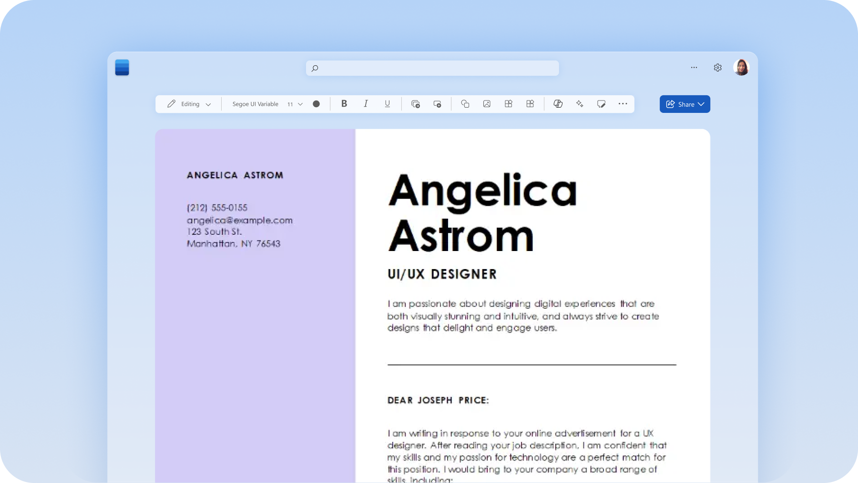Toggle underline formatting
The width and height of the screenshot is (858, 483).
click(387, 104)
